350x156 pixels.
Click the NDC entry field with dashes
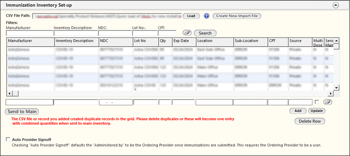(x=116, y=102)
